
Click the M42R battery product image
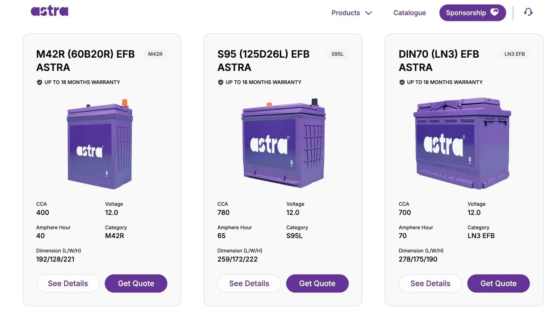[x=100, y=144]
